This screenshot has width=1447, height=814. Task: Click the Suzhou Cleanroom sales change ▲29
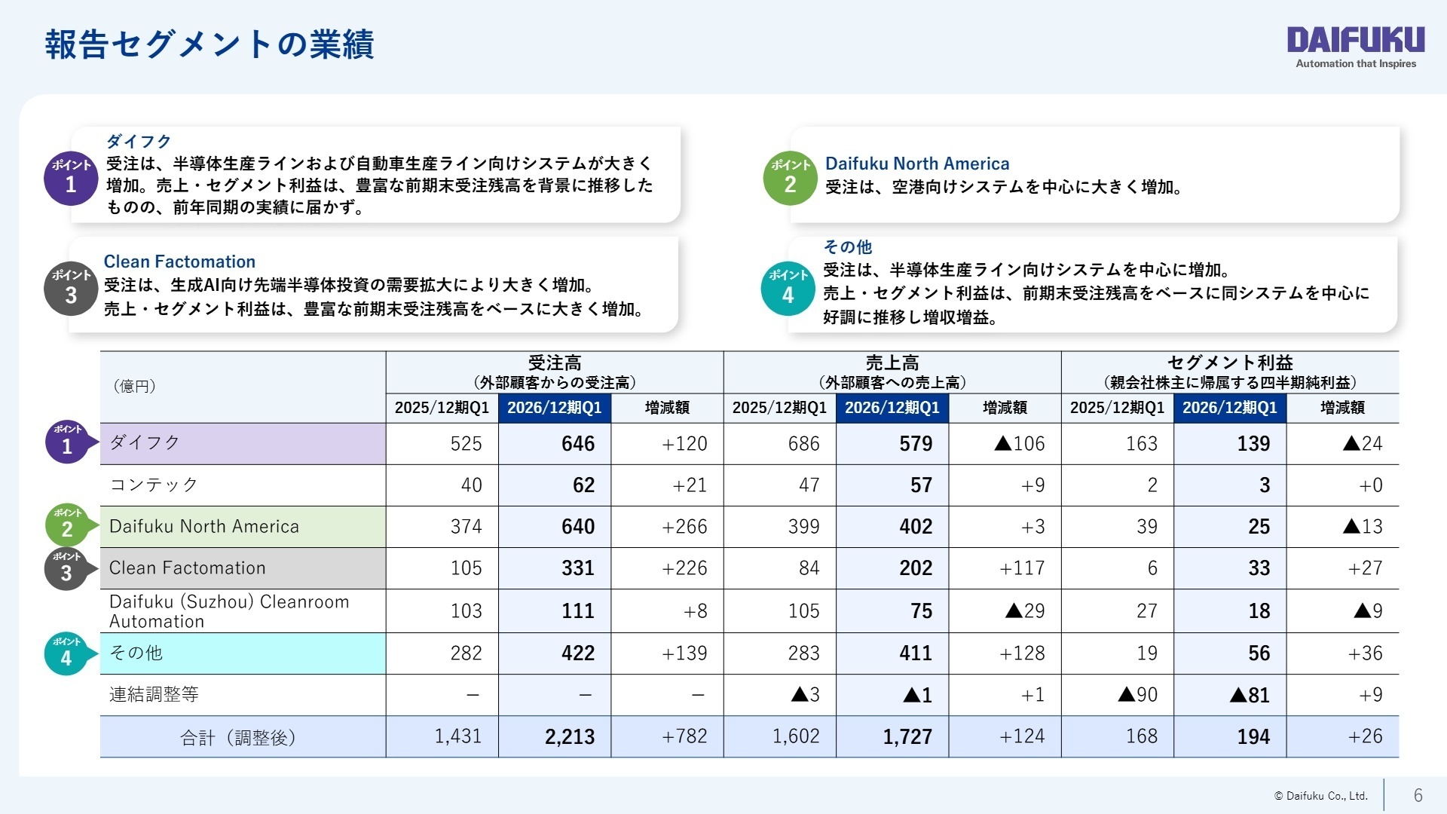1025,610
